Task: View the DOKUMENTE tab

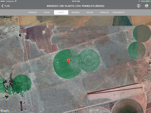Action: click(x=119, y=12)
